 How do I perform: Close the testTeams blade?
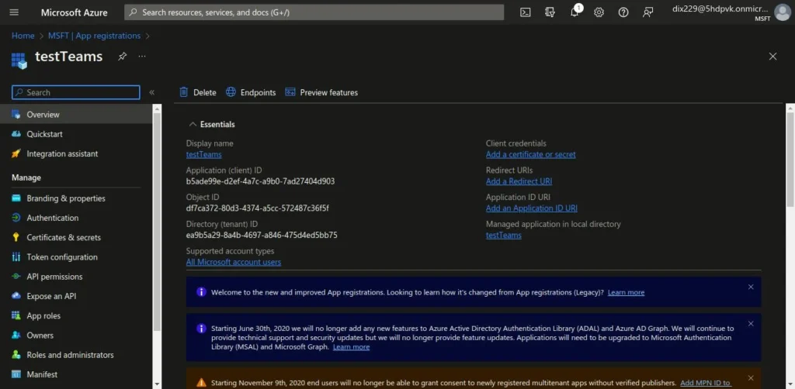772,56
